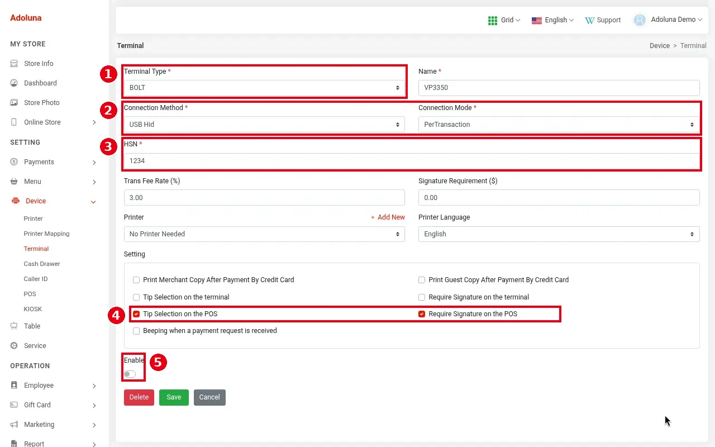
Task: Click the Device printer icon
Action: pos(15,201)
